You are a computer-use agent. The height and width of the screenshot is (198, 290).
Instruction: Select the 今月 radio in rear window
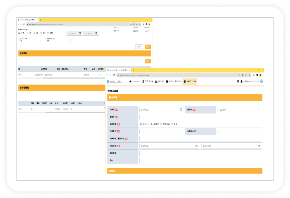27,33
